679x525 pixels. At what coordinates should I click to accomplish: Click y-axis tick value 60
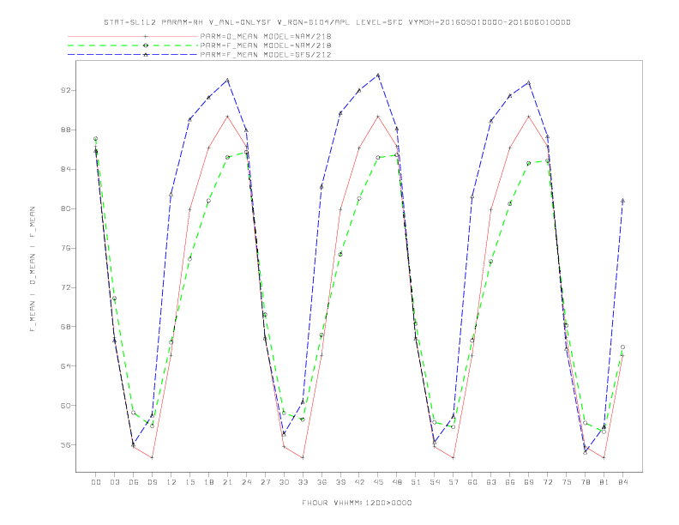(66, 406)
